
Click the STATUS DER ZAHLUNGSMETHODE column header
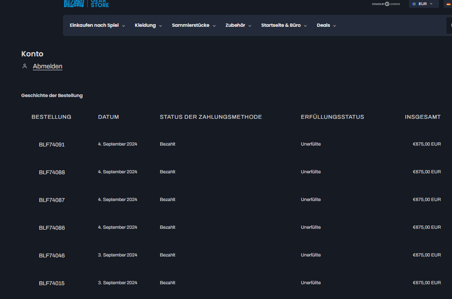coord(211,117)
